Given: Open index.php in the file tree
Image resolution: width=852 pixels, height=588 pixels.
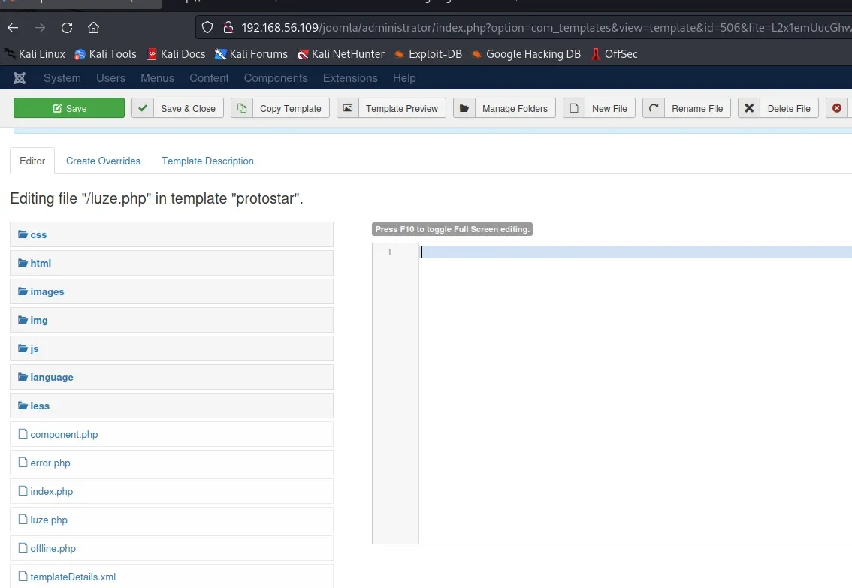Looking at the screenshot, I should pyautogui.click(x=51, y=492).
